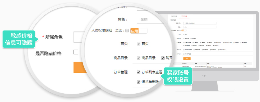
Task: Tick the 是否隐藏价格 checkbox
Action: (76, 52)
